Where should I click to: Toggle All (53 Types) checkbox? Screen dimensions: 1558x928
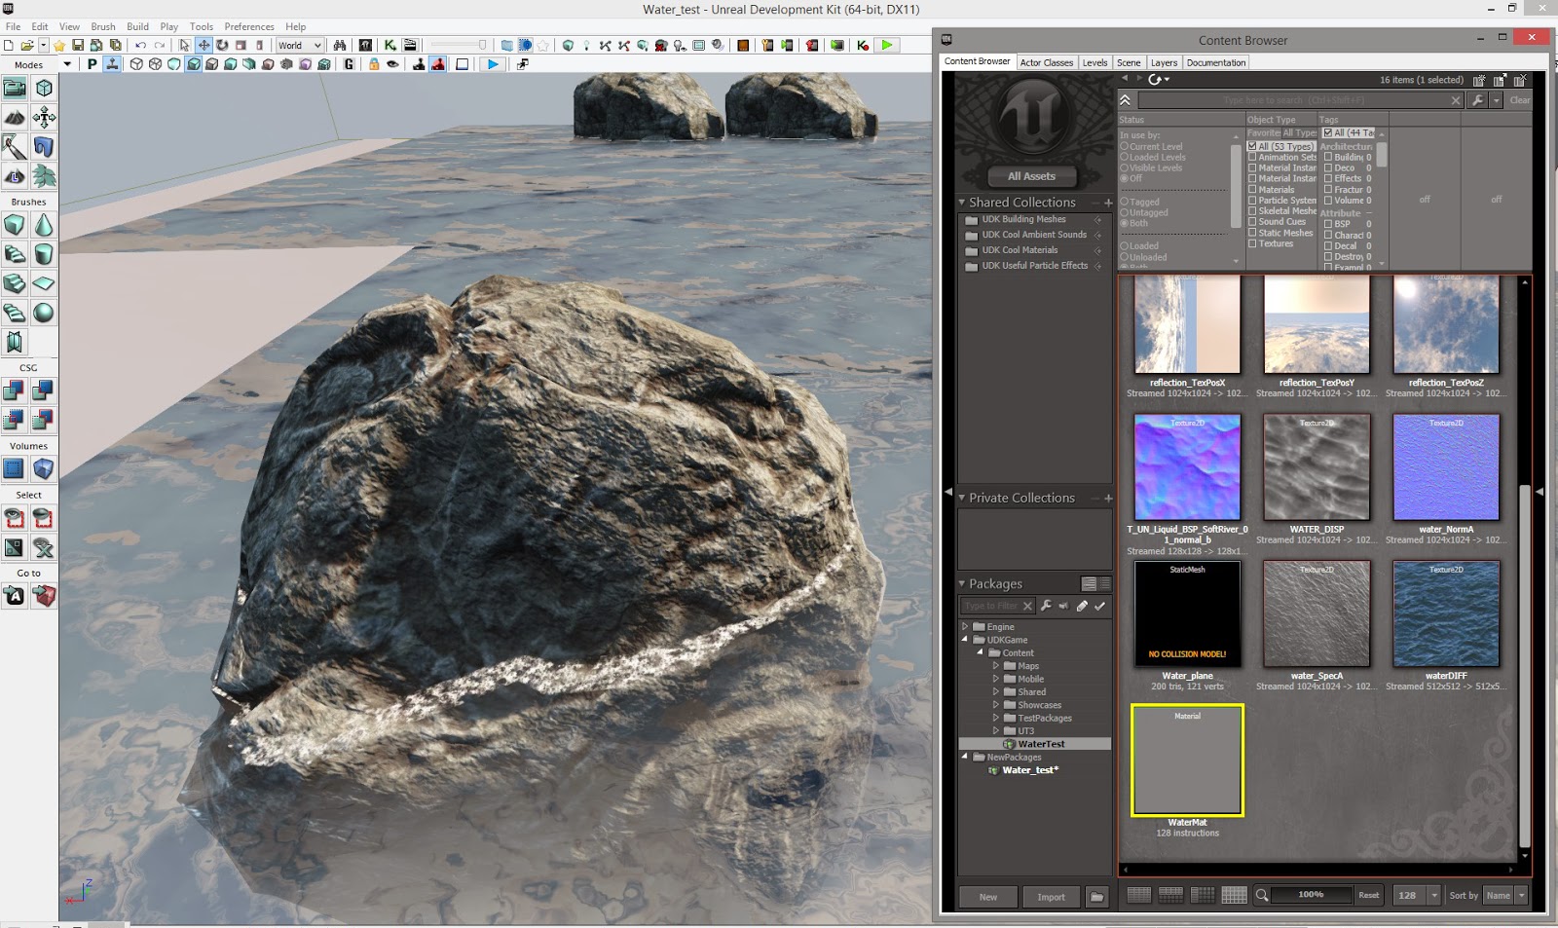(1252, 146)
